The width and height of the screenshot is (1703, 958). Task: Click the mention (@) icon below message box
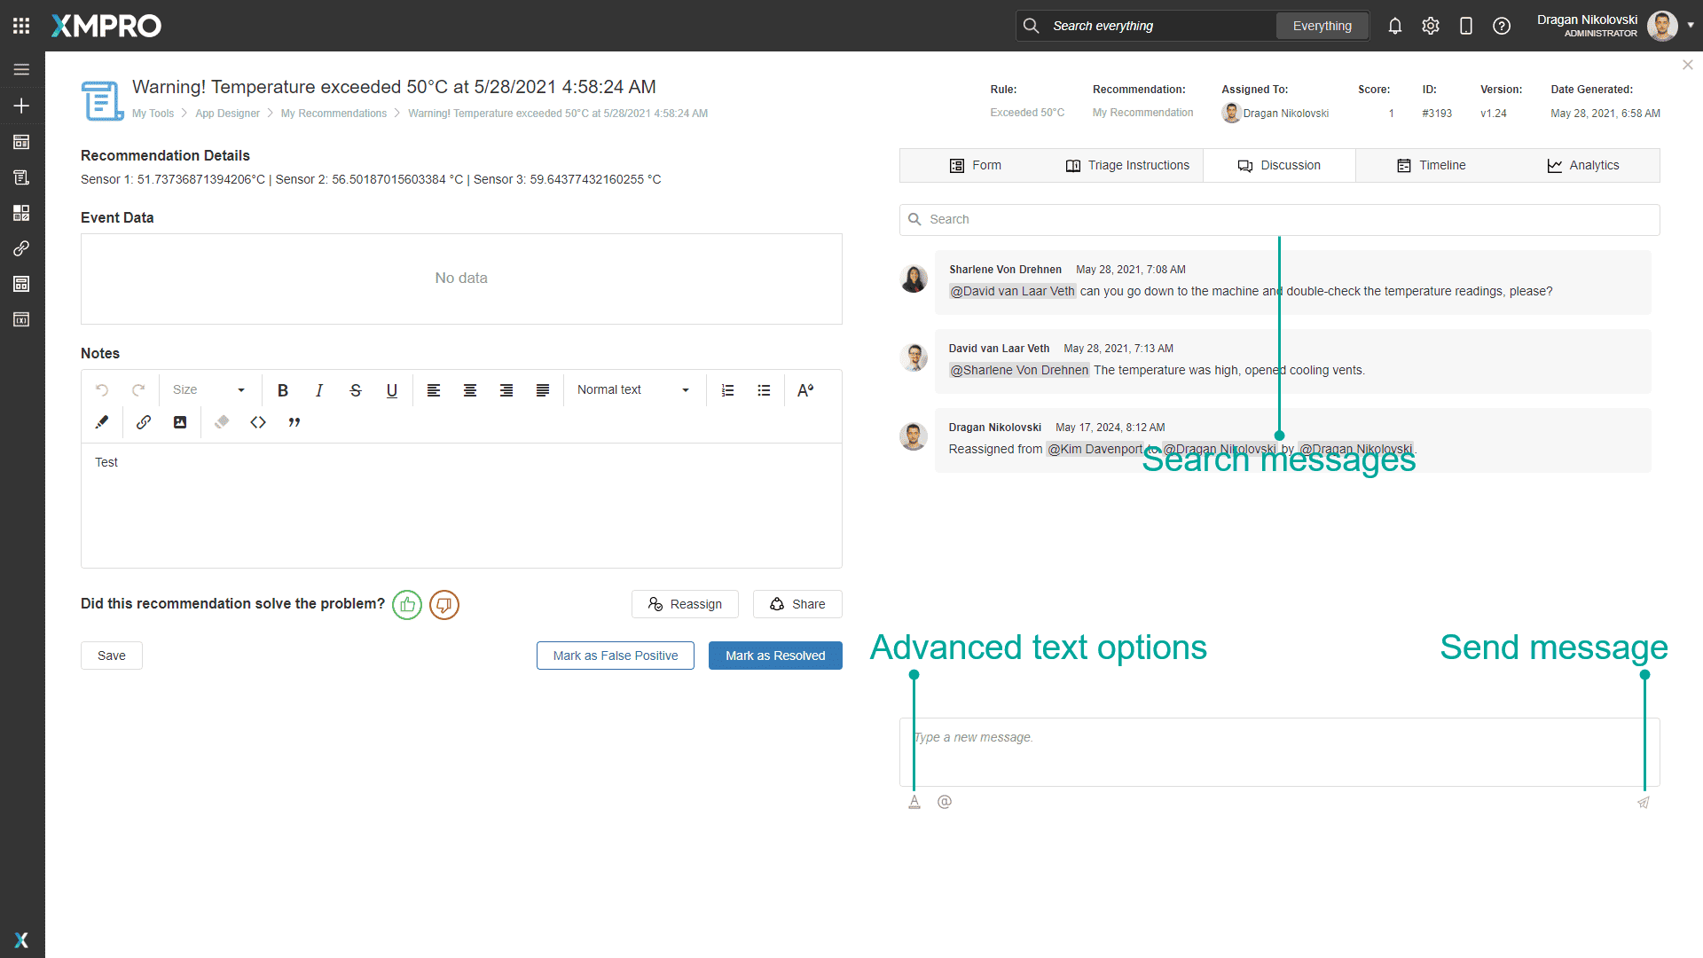[x=945, y=801]
